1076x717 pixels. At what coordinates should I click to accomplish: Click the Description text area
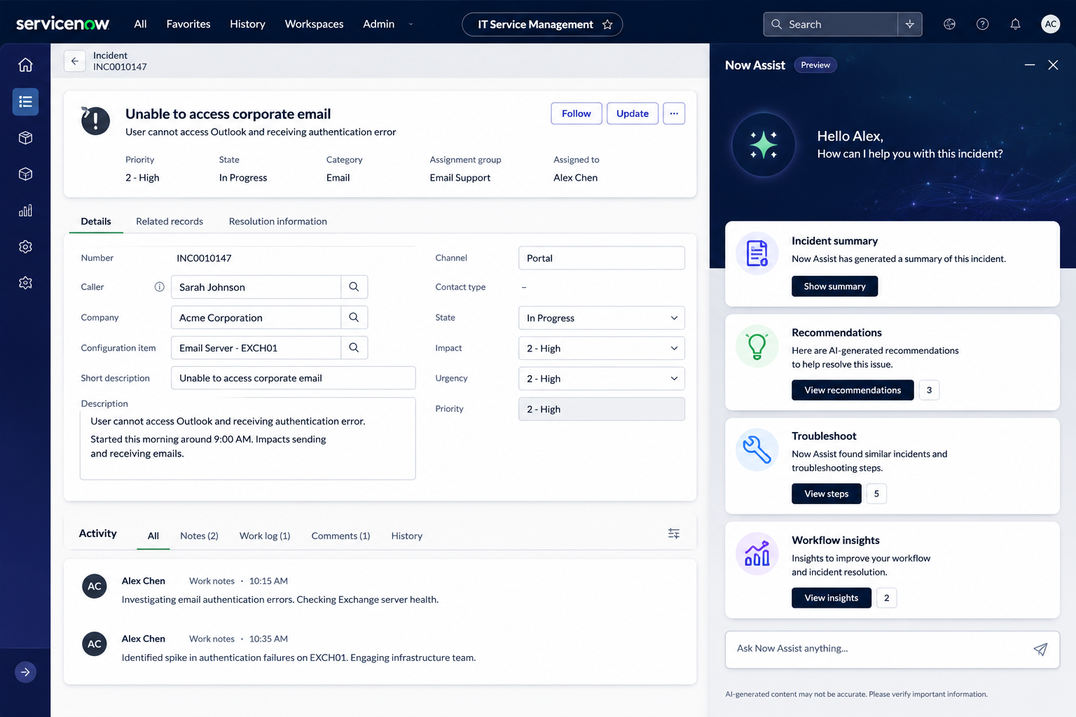pos(248,439)
